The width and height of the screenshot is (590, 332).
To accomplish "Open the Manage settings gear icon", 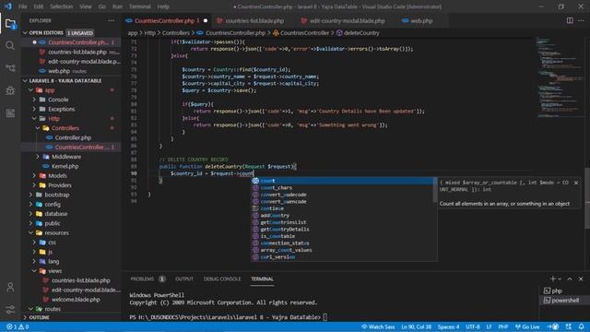I will point(10,309).
